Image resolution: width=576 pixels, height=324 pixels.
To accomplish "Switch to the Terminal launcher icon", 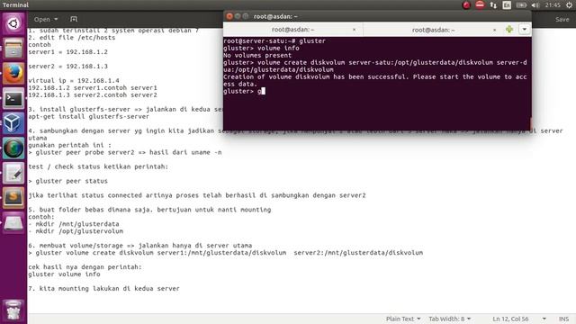I will click(13, 98).
